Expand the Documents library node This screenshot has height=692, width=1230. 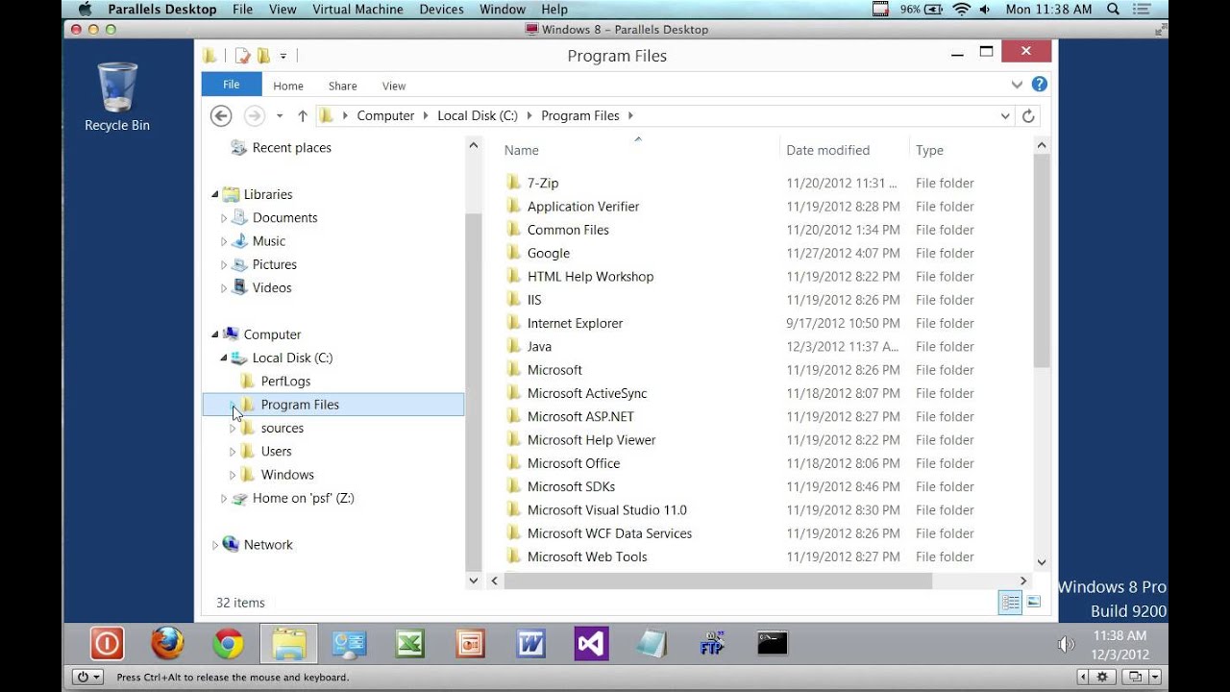coord(224,218)
